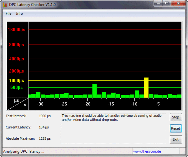188x157 pixels.
Task: Click the -15 time axis label
Action: [x=111, y=104]
